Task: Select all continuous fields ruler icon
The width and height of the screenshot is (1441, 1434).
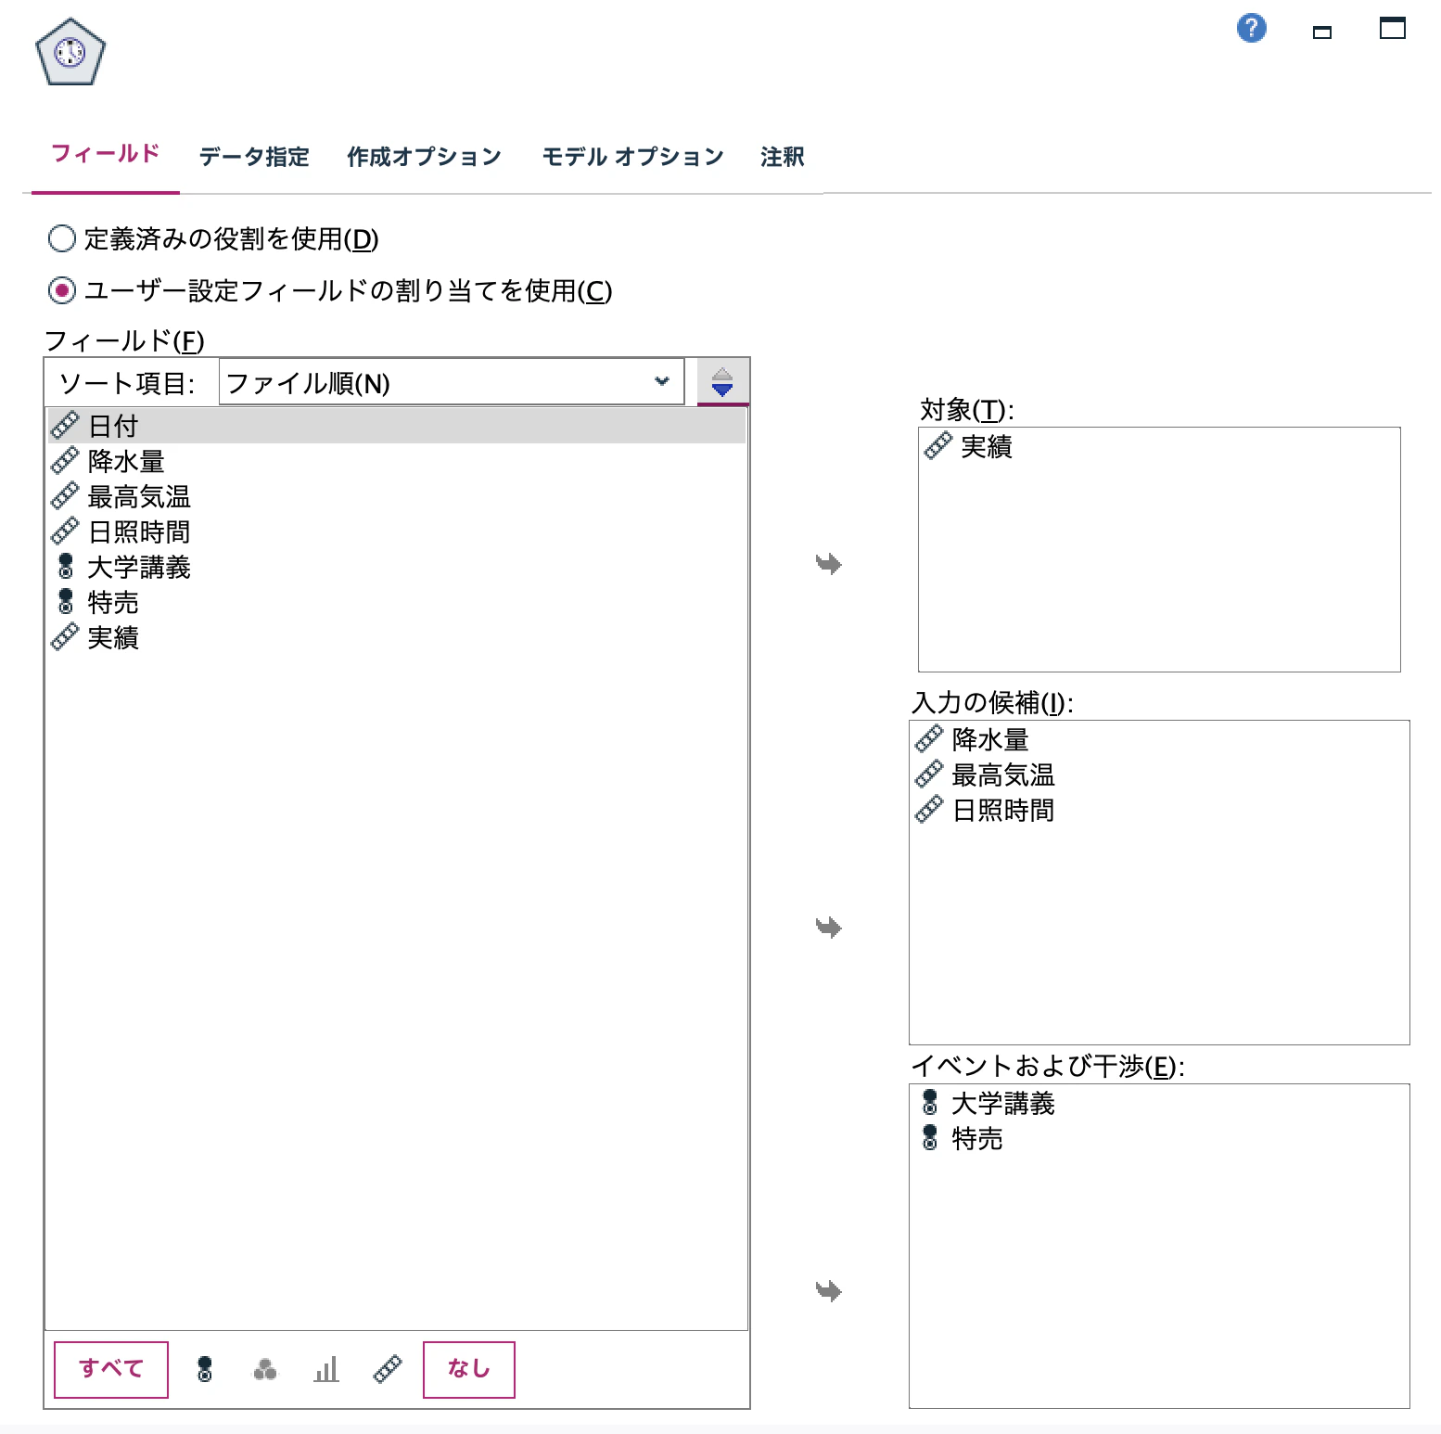Action: tap(388, 1369)
